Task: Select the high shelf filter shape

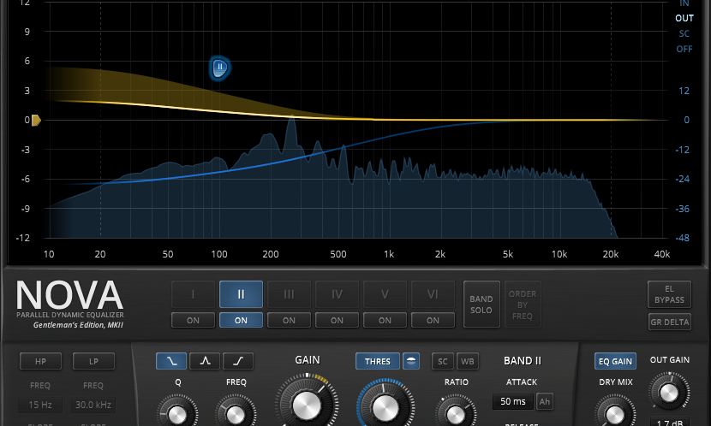Action: pyautogui.click(x=238, y=361)
